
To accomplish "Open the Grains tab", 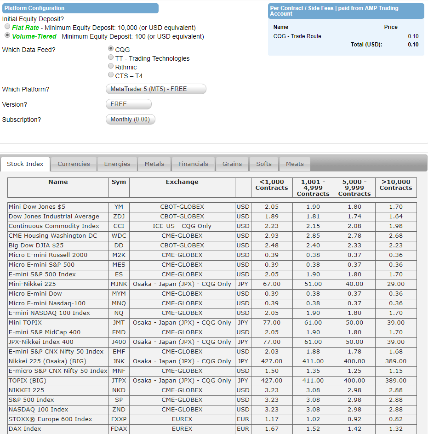I will point(232,164).
